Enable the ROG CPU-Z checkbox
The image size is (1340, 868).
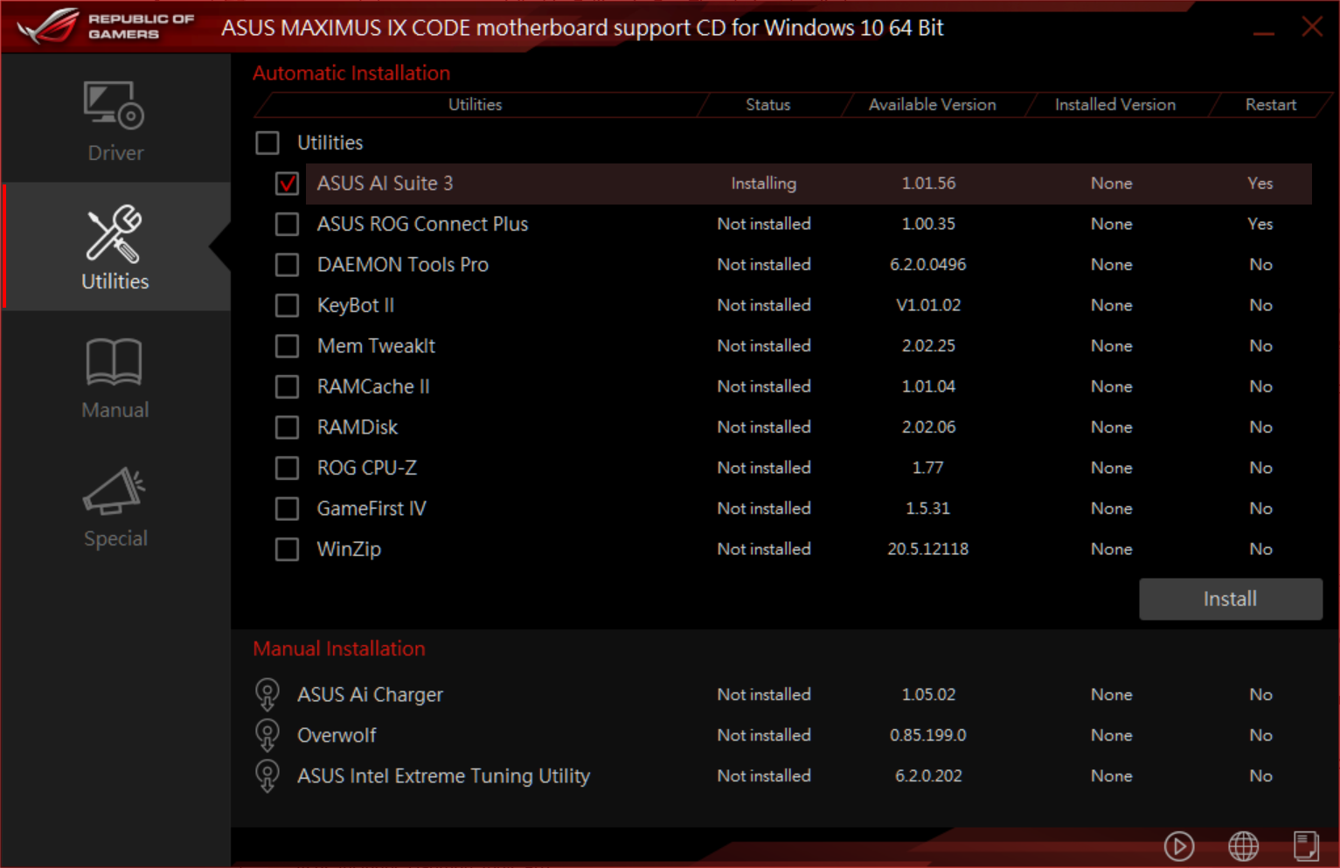287,469
